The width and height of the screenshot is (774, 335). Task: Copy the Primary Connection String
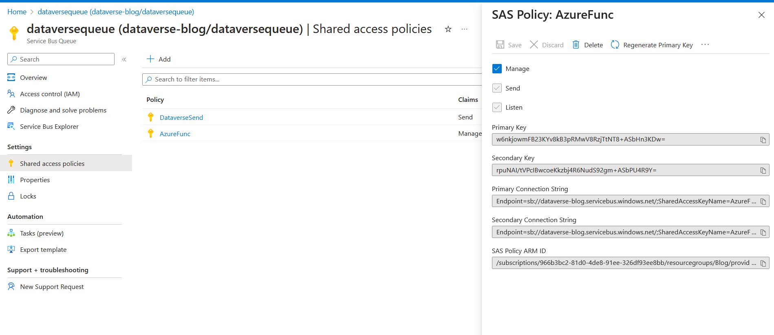coord(763,201)
